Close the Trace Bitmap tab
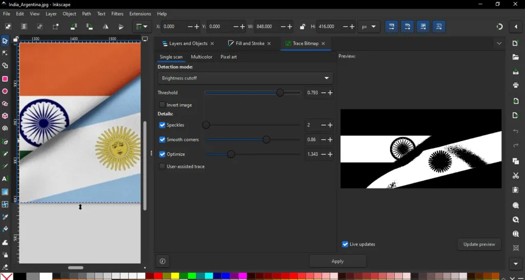525x280 pixels. 323,44
